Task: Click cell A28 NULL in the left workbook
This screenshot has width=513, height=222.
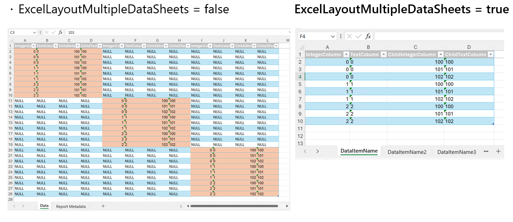Action: (x=25, y=194)
